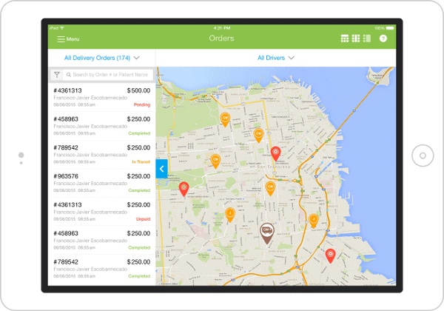Click the Unpaid status label
444x311 pixels.
(143, 219)
